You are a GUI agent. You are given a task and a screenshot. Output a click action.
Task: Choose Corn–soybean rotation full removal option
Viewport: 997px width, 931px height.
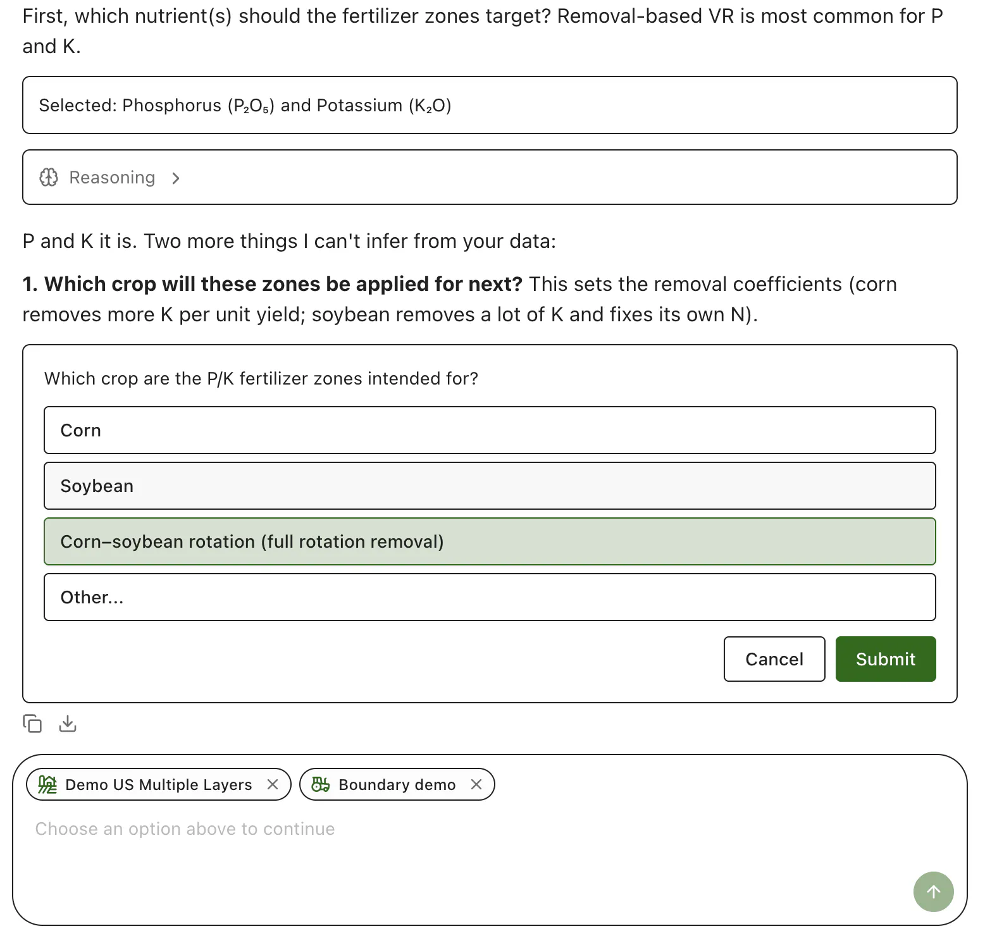tap(490, 541)
